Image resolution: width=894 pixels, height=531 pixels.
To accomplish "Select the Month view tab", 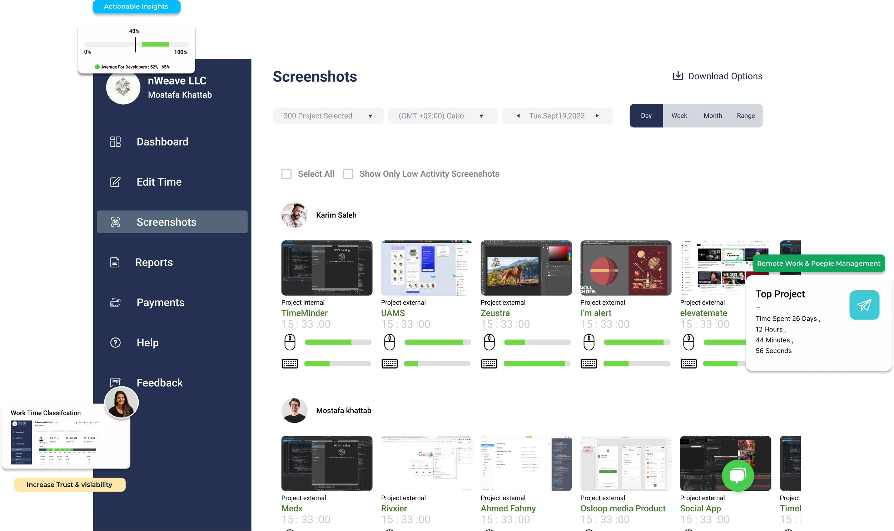I will click(712, 116).
